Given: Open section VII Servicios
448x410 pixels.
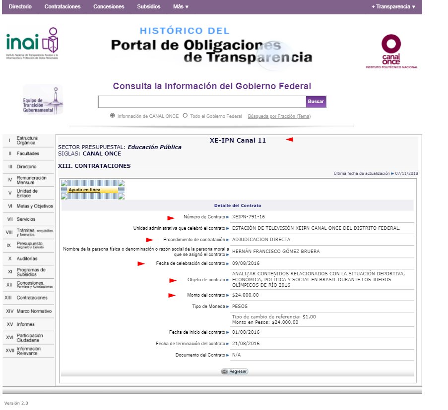Looking at the screenshot, I should [x=28, y=219].
